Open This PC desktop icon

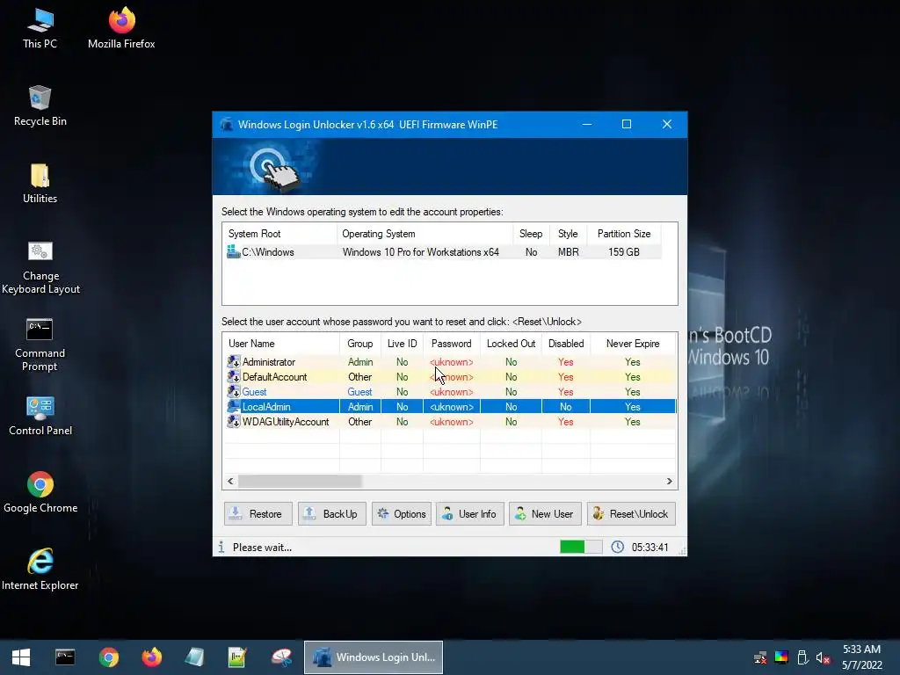point(40,28)
